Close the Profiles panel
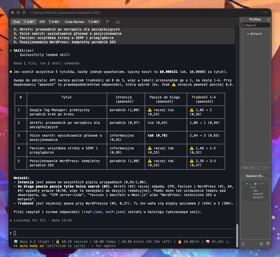This screenshot has height=257, width=280. pyautogui.click(x=242, y=19)
